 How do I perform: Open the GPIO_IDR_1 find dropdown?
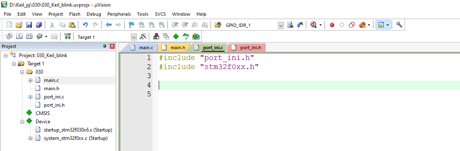[281, 26]
